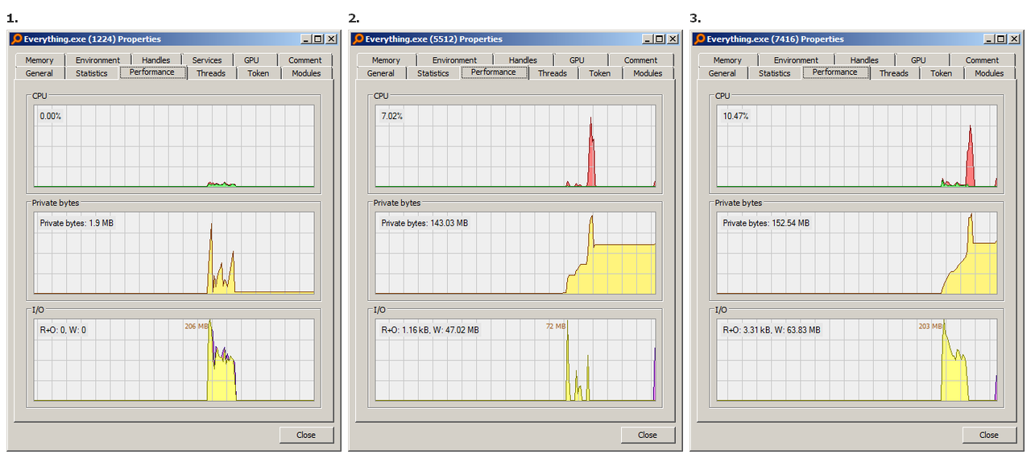Switch to General tab in (1224) window
The image size is (1031, 458).
(x=39, y=73)
